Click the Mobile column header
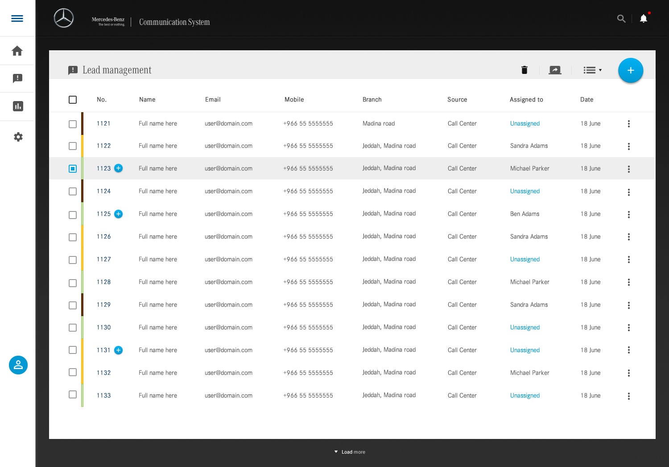Image resolution: width=669 pixels, height=467 pixels. 294,99
